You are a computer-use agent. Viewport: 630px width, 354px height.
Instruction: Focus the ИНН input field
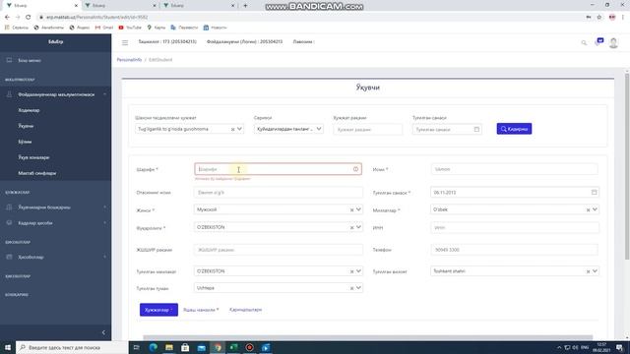(x=514, y=227)
